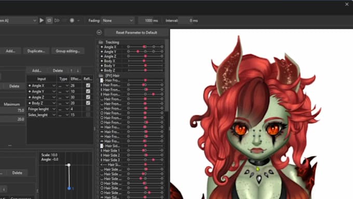This screenshot has width=353, height=199.
Task: Enable Reflect for Sides_lenght input
Action: pos(88,115)
